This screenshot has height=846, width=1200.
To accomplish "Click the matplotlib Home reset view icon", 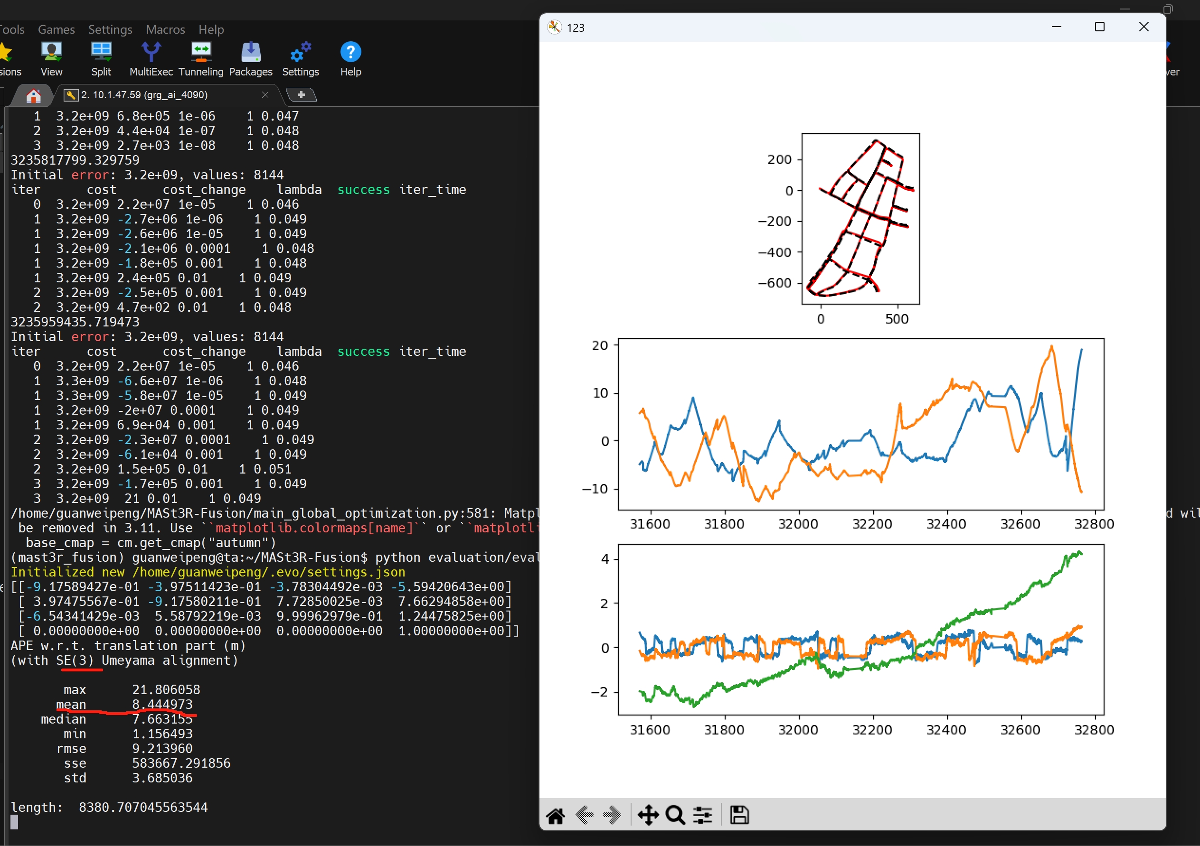I will click(x=555, y=815).
